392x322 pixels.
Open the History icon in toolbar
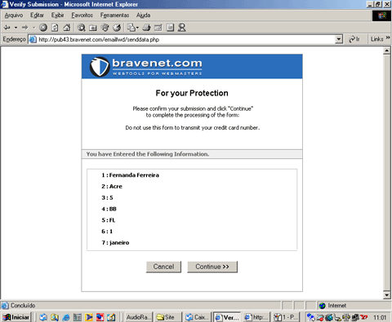point(117,28)
